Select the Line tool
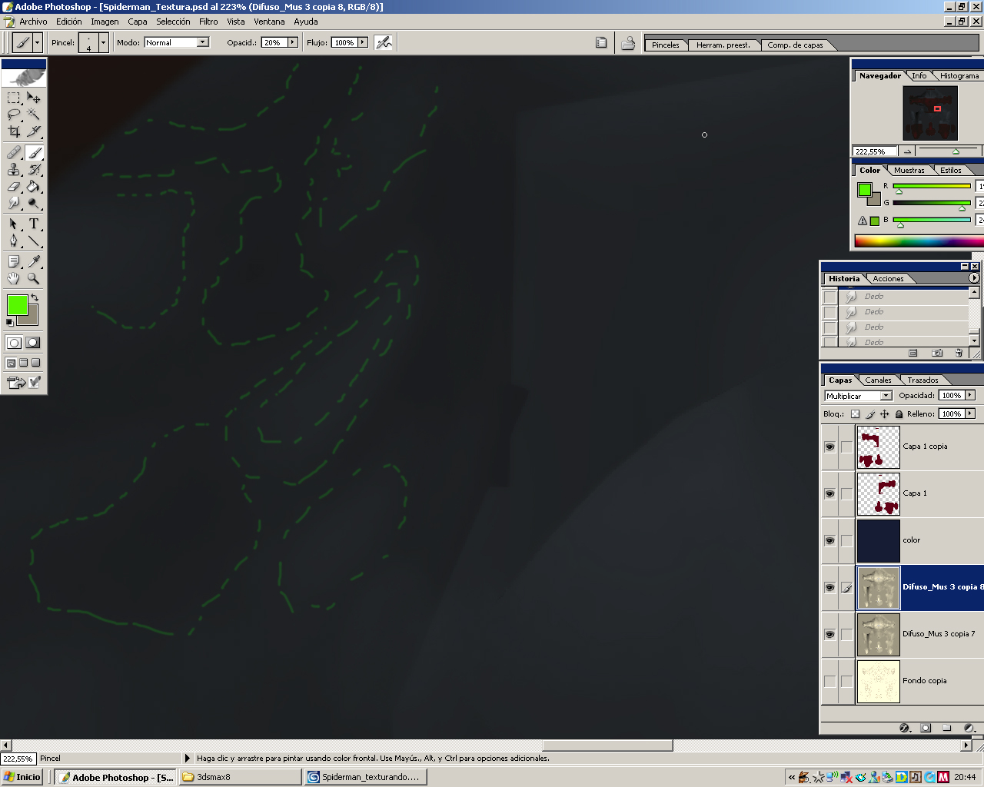Image resolution: width=984 pixels, height=787 pixels. coord(34,241)
